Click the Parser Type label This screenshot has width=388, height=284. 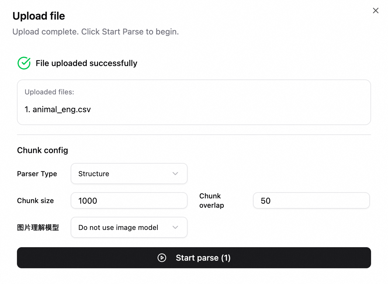click(x=37, y=174)
